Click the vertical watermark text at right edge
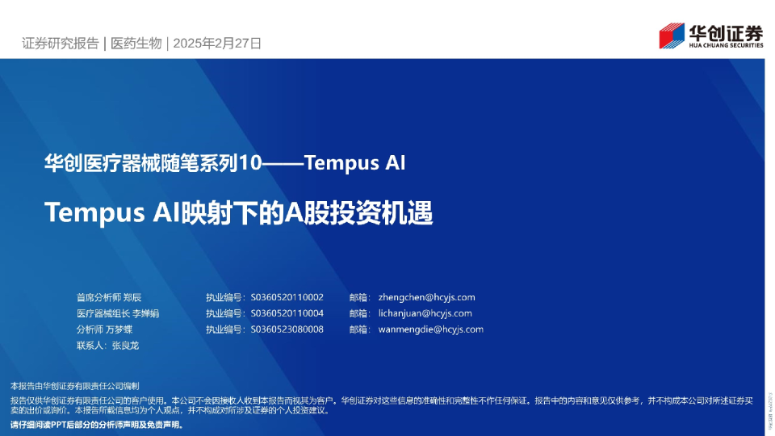Viewport: 775px width, 436px height. (770, 413)
